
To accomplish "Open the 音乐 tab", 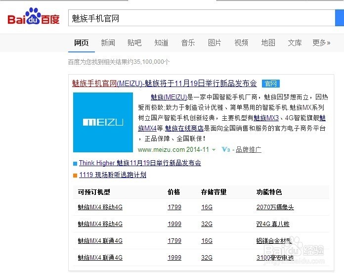I will [x=188, y=43].
